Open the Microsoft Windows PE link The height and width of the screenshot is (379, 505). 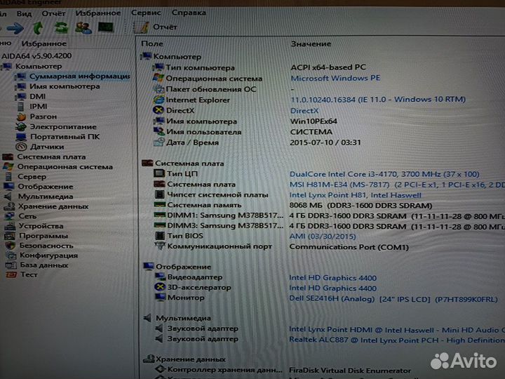[x=335, y=78]
